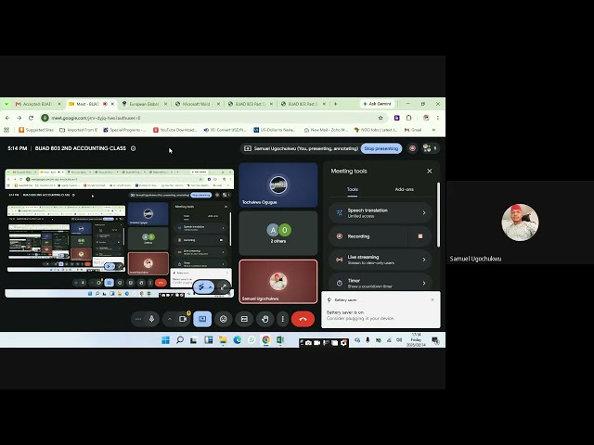
Task: Open the Recording tool row
Action: (x=369, y=236)
